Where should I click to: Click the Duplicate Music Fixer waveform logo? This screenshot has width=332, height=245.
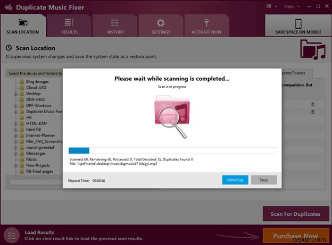[8, 7]
